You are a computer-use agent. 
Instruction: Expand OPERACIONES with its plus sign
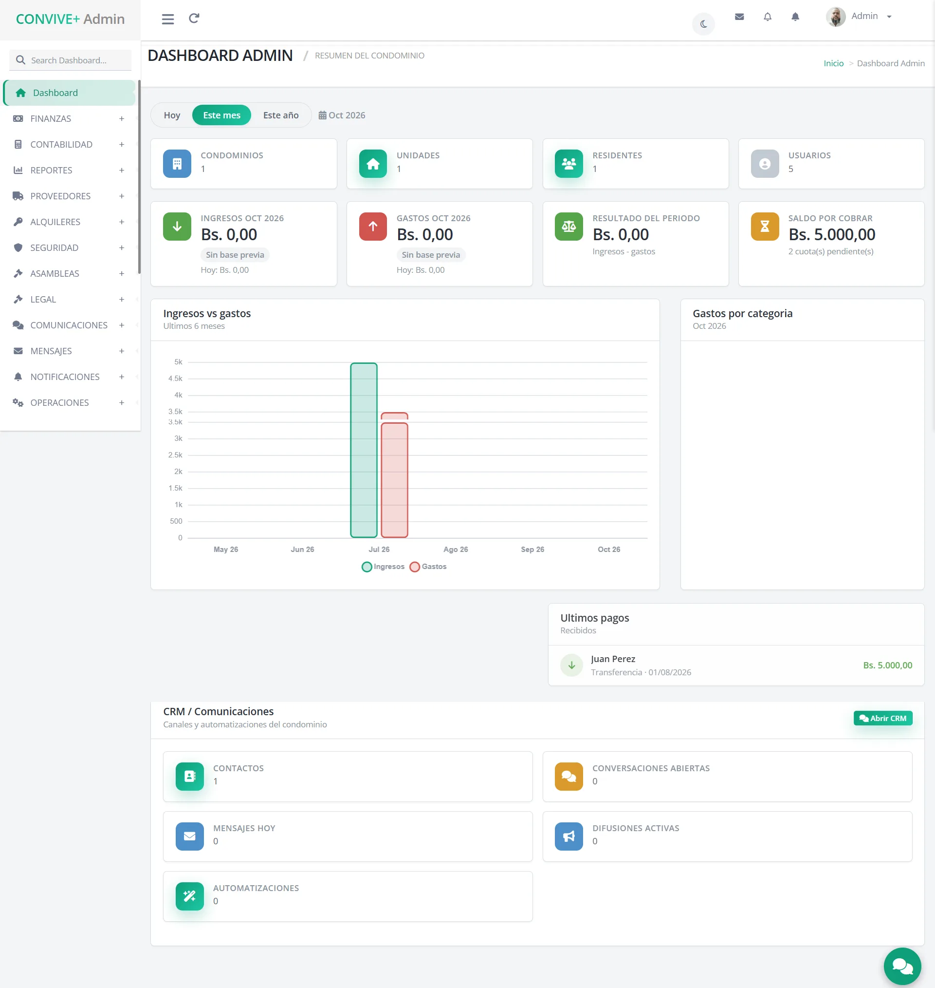(x=122, y=402)
